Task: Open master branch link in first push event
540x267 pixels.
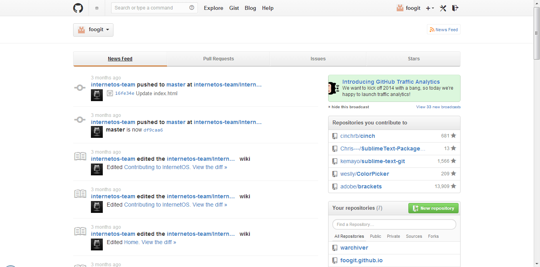Action: 176,85
